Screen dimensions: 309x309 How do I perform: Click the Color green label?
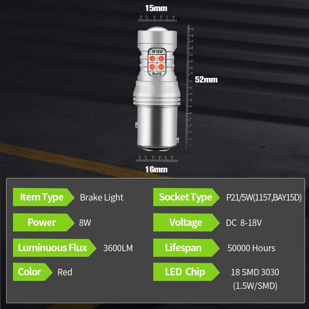click(33, 272)
